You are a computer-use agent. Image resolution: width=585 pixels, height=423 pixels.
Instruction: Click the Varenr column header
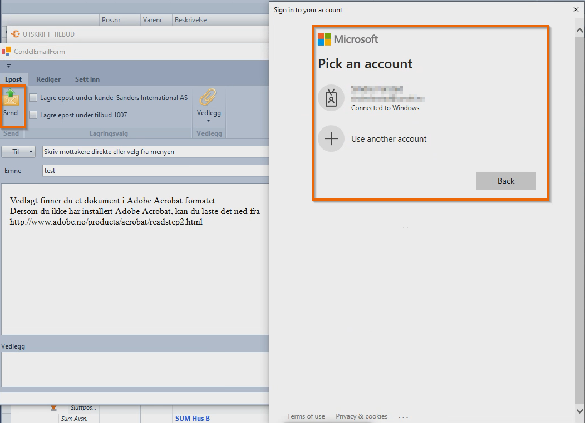157,20
